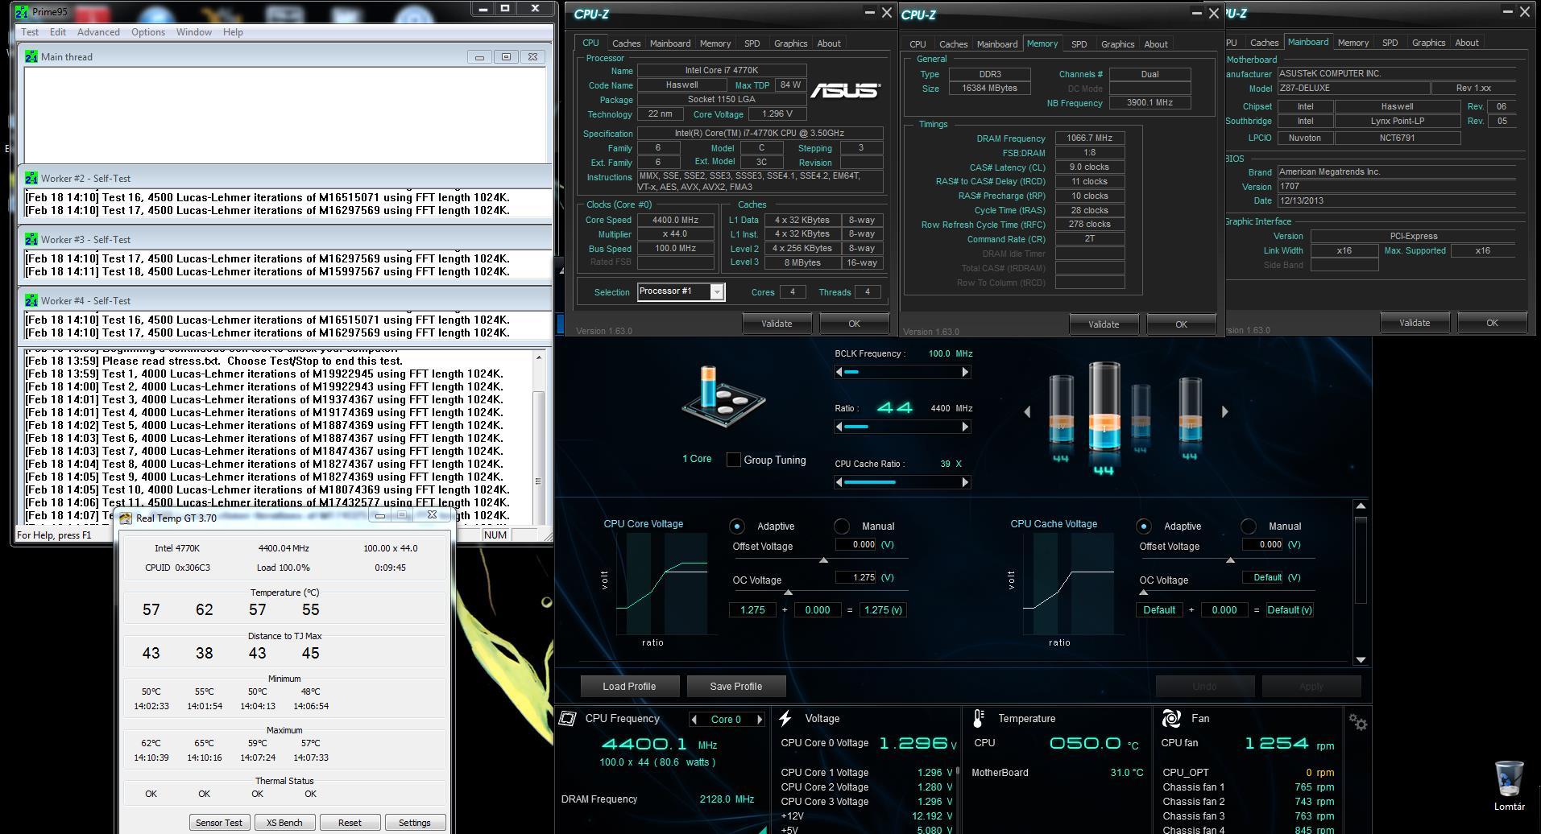Open the Advanced menu in Prime95
Viewport: 1541px width, 834px height.
coord(98,32)
